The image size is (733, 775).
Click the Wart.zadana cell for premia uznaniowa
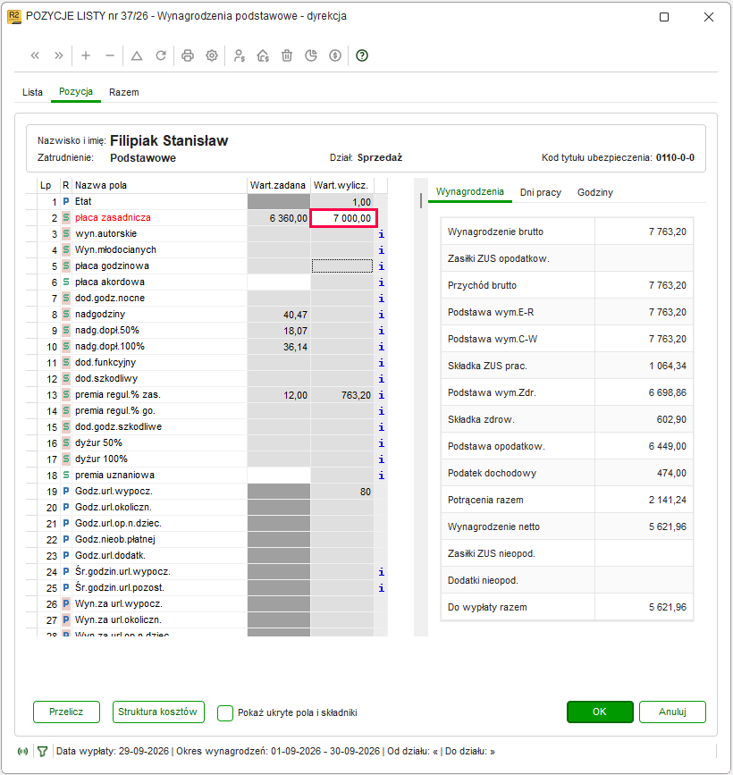click(x=279, y=476)
